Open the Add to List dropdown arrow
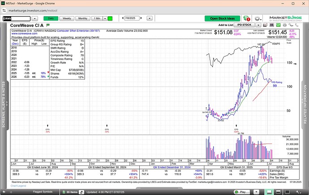Viewport: 309px width, 195px height. [x=258, y=25]
